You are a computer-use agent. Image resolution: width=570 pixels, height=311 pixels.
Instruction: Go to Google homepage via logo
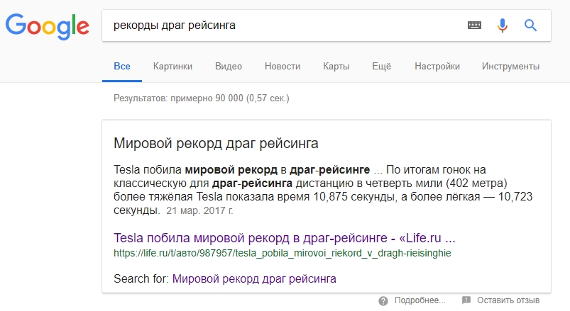point(48,26)
